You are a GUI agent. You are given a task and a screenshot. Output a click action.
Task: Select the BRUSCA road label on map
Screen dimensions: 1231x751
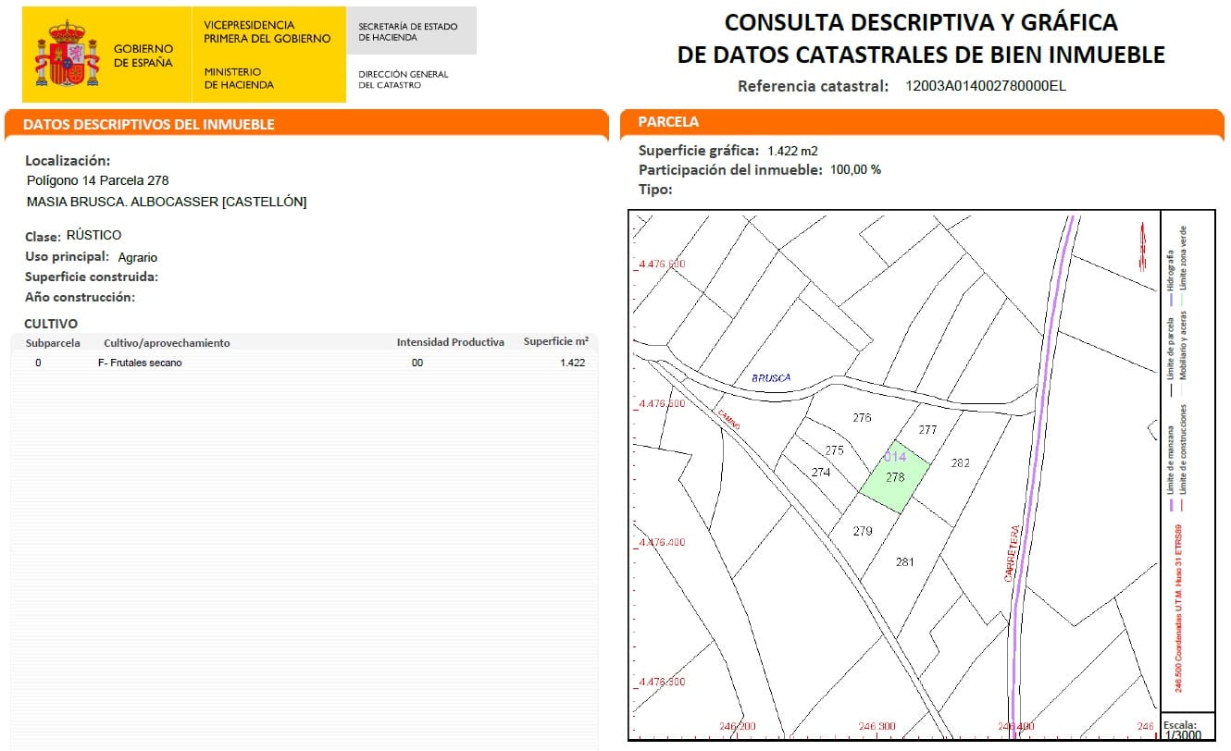(x=772, y=376)
